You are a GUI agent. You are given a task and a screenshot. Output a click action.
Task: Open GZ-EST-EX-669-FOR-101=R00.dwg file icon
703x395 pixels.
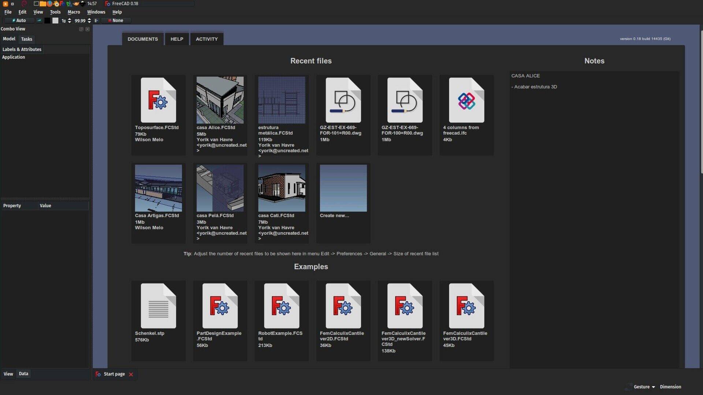pyautogui.click(x=343, y=100)
